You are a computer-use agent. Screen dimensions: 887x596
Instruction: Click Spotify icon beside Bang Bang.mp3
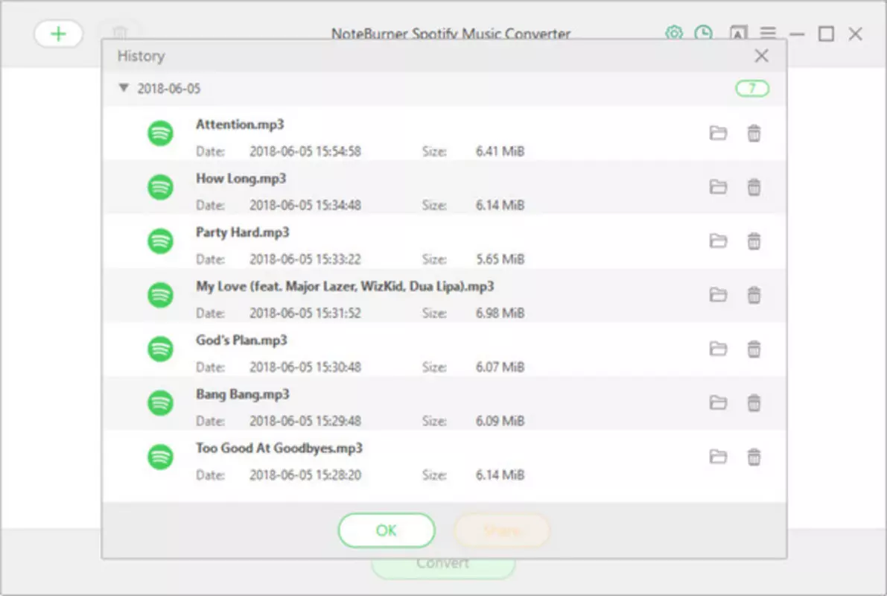pos(161,403)
